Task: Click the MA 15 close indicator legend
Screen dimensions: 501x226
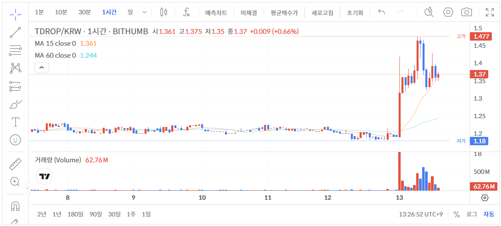Action: (x=55, y=43)
